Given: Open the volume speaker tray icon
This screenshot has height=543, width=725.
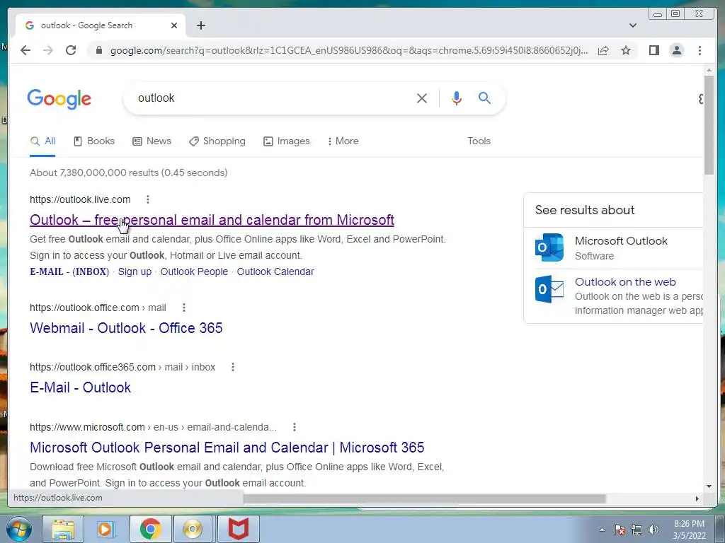Looking at the screenshot, I should [653, 530].
